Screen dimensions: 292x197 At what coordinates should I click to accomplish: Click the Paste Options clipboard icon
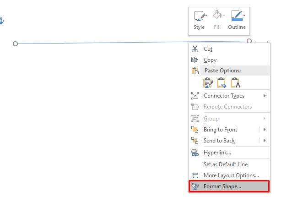pos(195,71)
